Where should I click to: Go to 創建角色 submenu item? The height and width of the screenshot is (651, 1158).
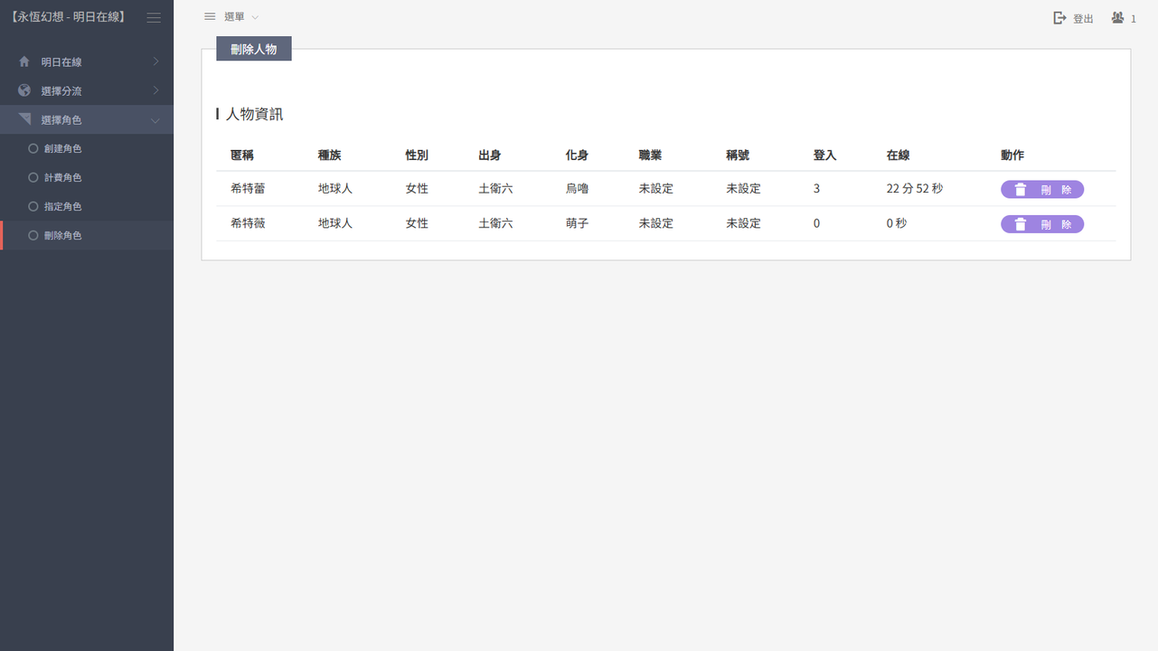tap(87, 148)
